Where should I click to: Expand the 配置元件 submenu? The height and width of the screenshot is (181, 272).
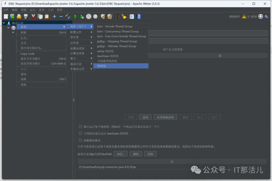80,32
